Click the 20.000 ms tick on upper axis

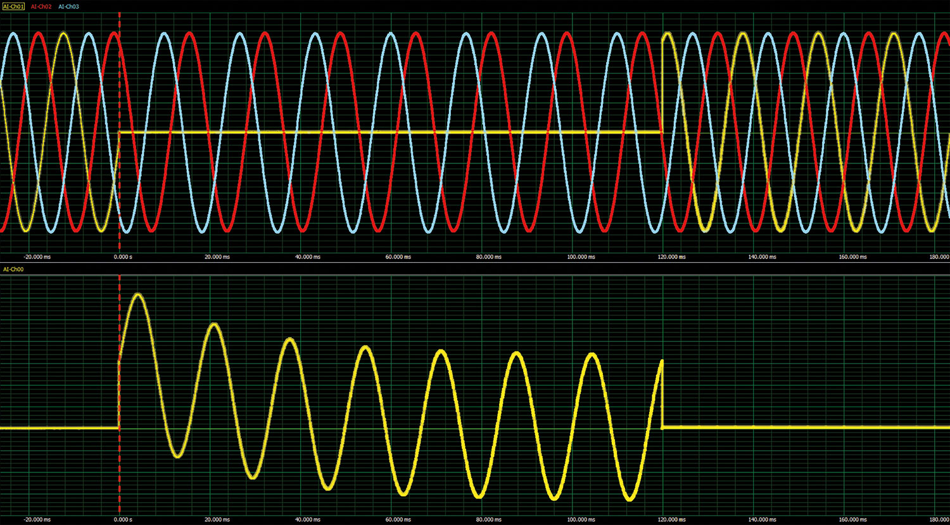tap(217, 257)
